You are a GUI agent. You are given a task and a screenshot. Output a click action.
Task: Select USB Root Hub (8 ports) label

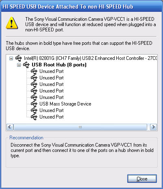click(x=59, y=65)
